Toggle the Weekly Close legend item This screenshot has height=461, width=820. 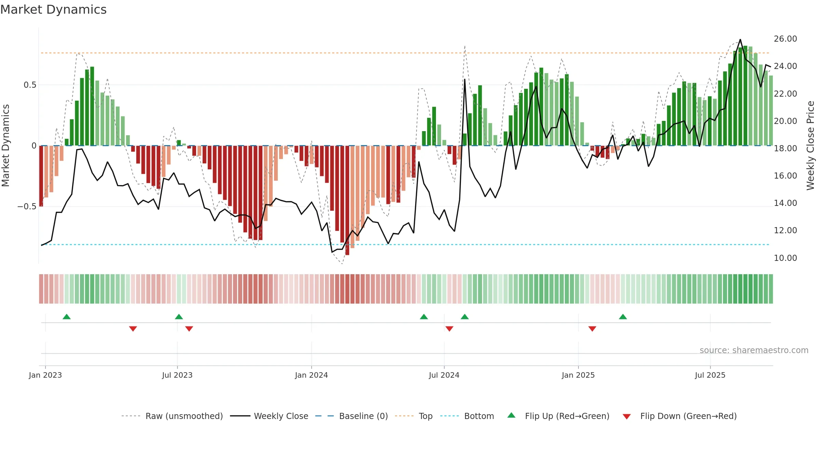click(x=269, y=416)
